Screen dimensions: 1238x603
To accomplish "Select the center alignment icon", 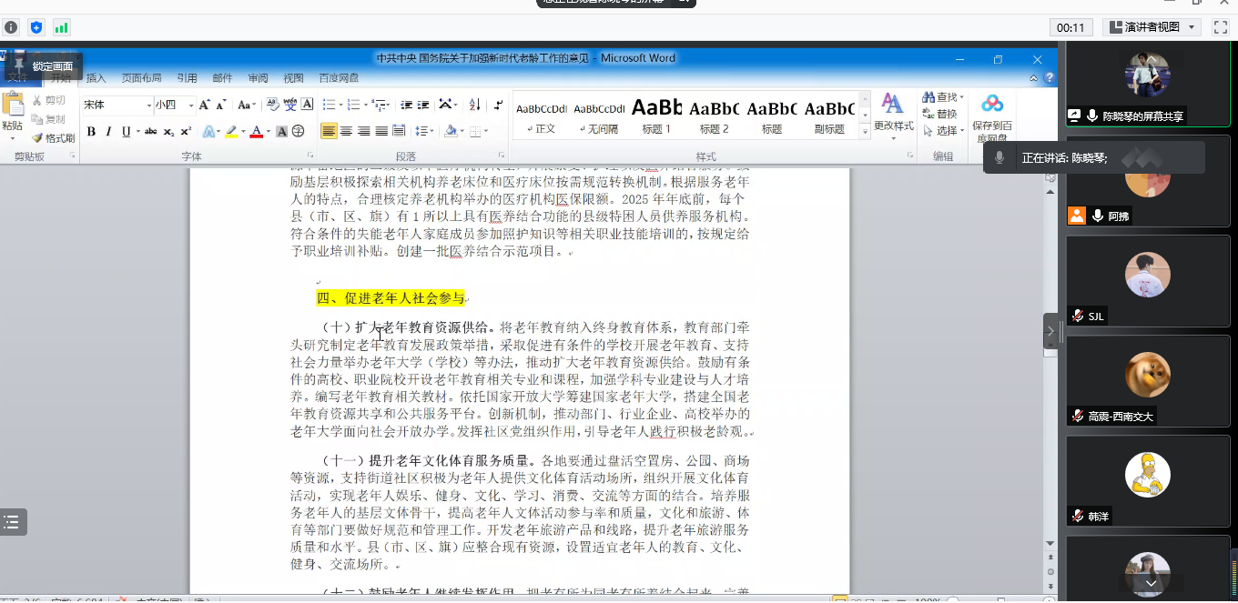I will pyautogui.click(x=346, y=132).
